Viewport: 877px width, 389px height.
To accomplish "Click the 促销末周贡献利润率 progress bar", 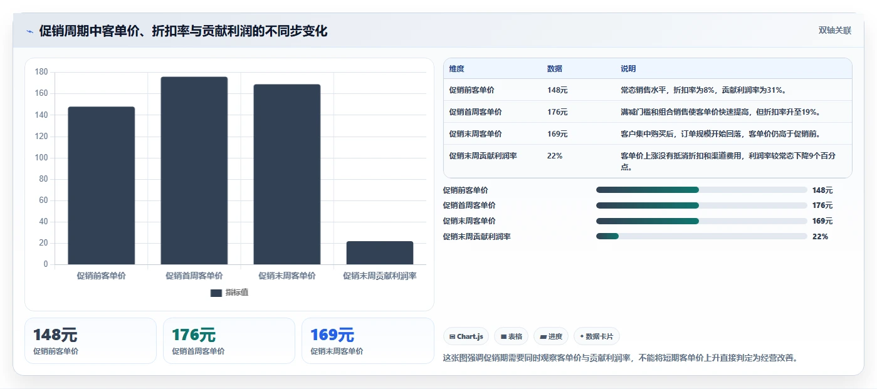I will click(x=701, y=236).
